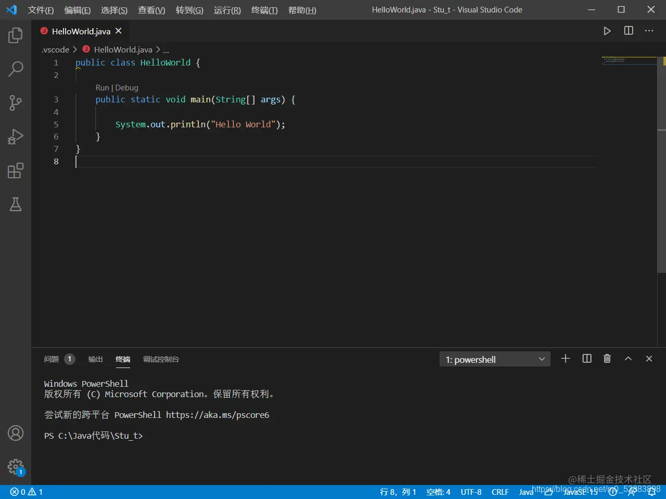Click the terminal prompt PS C:\Java代码\Stu_t>
This screenshot has height=499, width=666.
coord(93,436)
